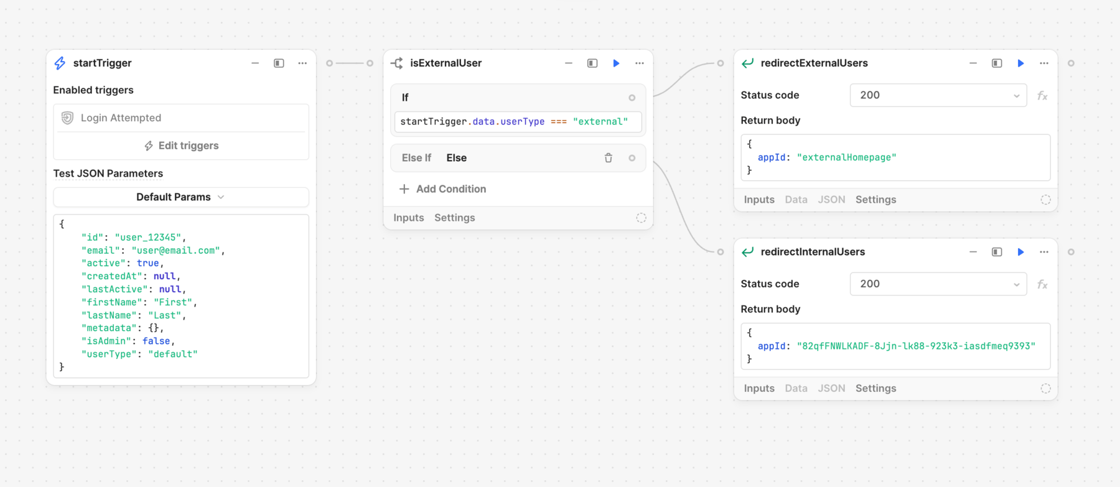The image size is (1120, 487).
Task: Switch condition to Else If
Action: [x=416, y=158]
